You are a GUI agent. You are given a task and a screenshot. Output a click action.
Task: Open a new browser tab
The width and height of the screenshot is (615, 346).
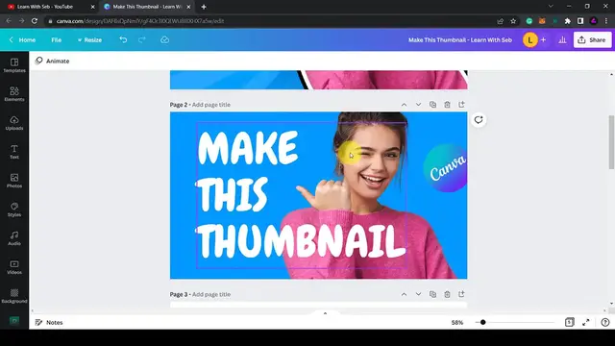204,7
